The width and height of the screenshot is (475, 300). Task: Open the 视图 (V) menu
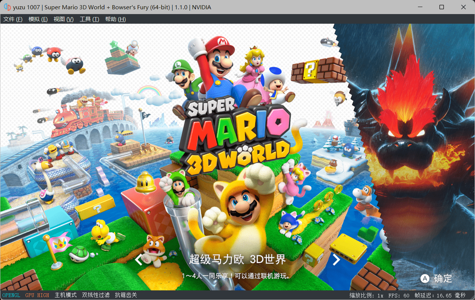coord(64,19)
